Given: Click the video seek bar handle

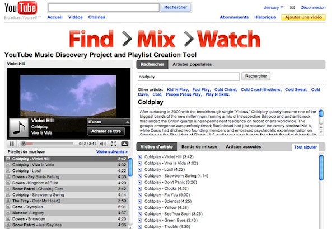Looking at the screenshot, I should click(23, 144).
